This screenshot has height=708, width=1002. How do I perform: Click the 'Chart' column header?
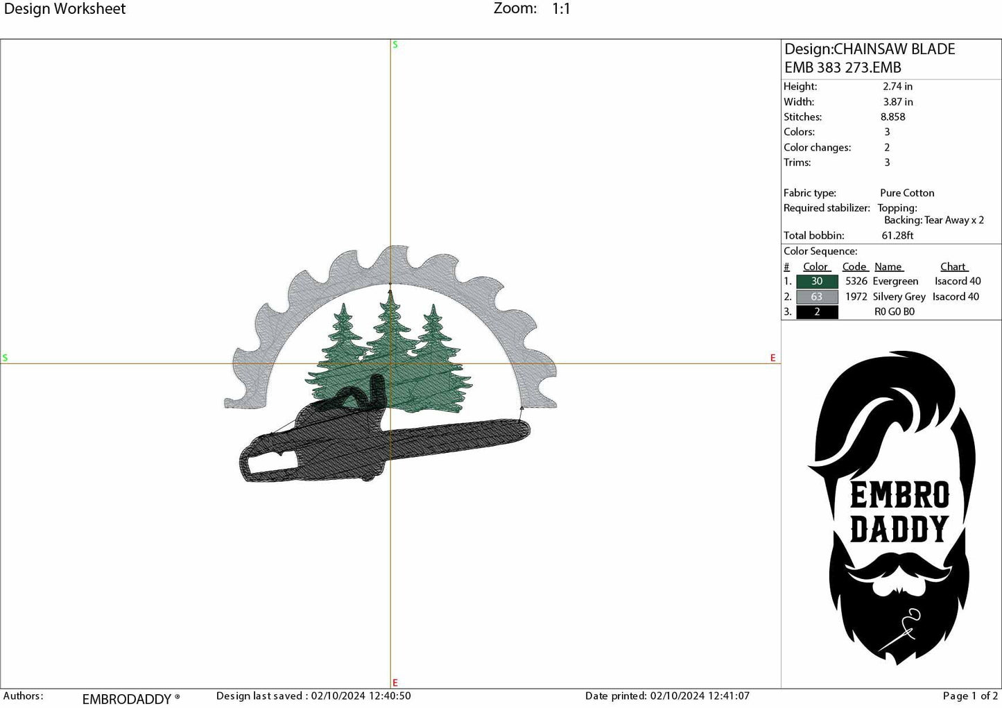pyautogui.click(x=953, y=267)
